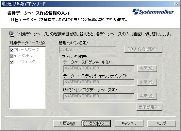Click the ファイル格納先 group label

pyautogui.click(x=74, y=57)
